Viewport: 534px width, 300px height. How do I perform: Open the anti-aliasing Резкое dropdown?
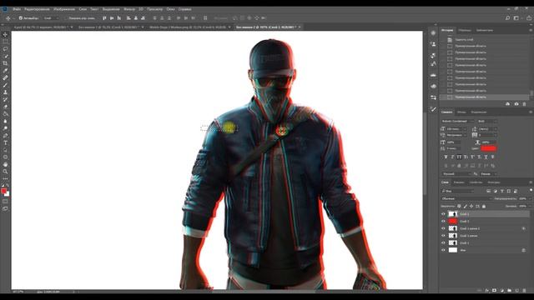point(488,174)
